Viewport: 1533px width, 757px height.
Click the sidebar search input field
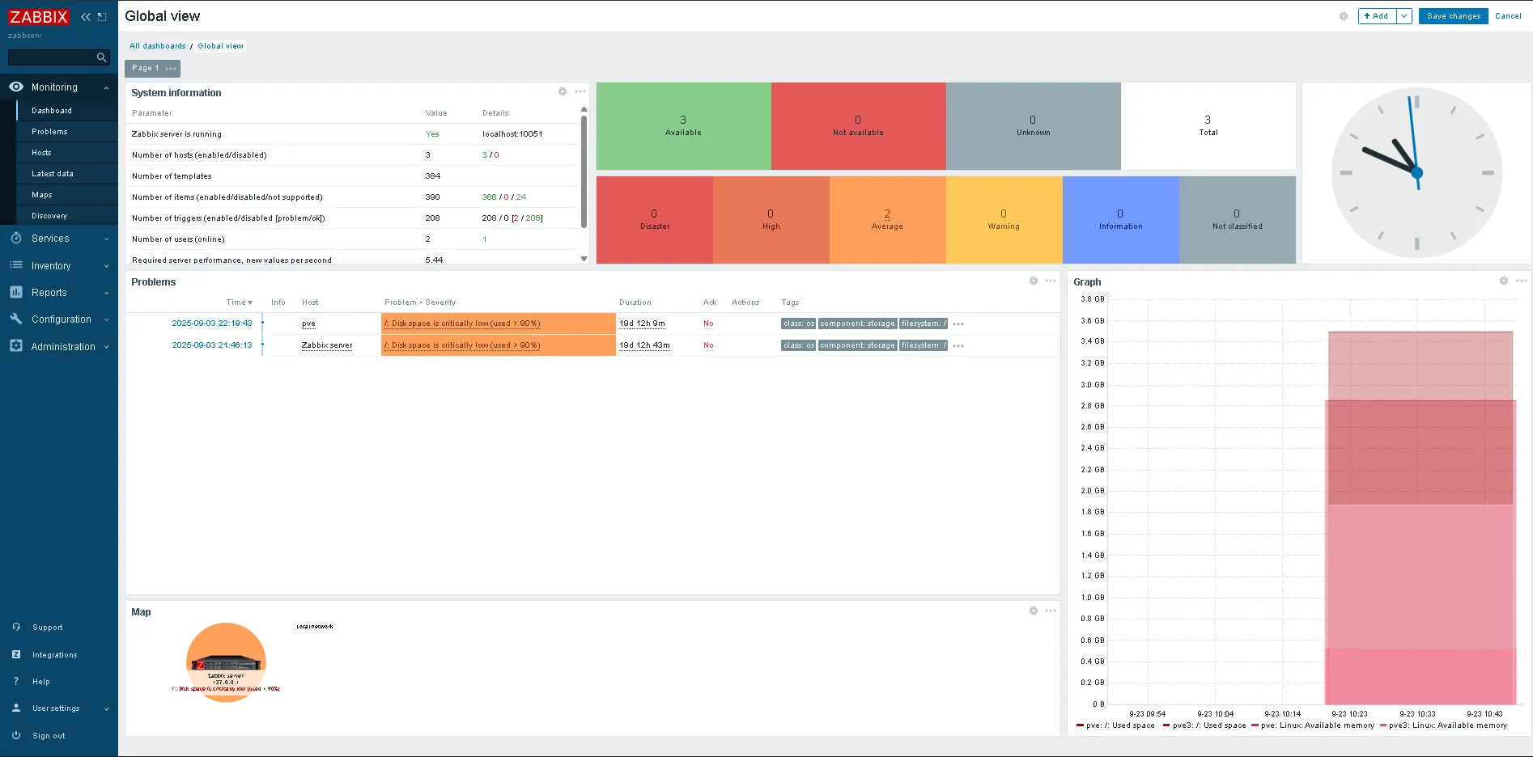[51, 57]
